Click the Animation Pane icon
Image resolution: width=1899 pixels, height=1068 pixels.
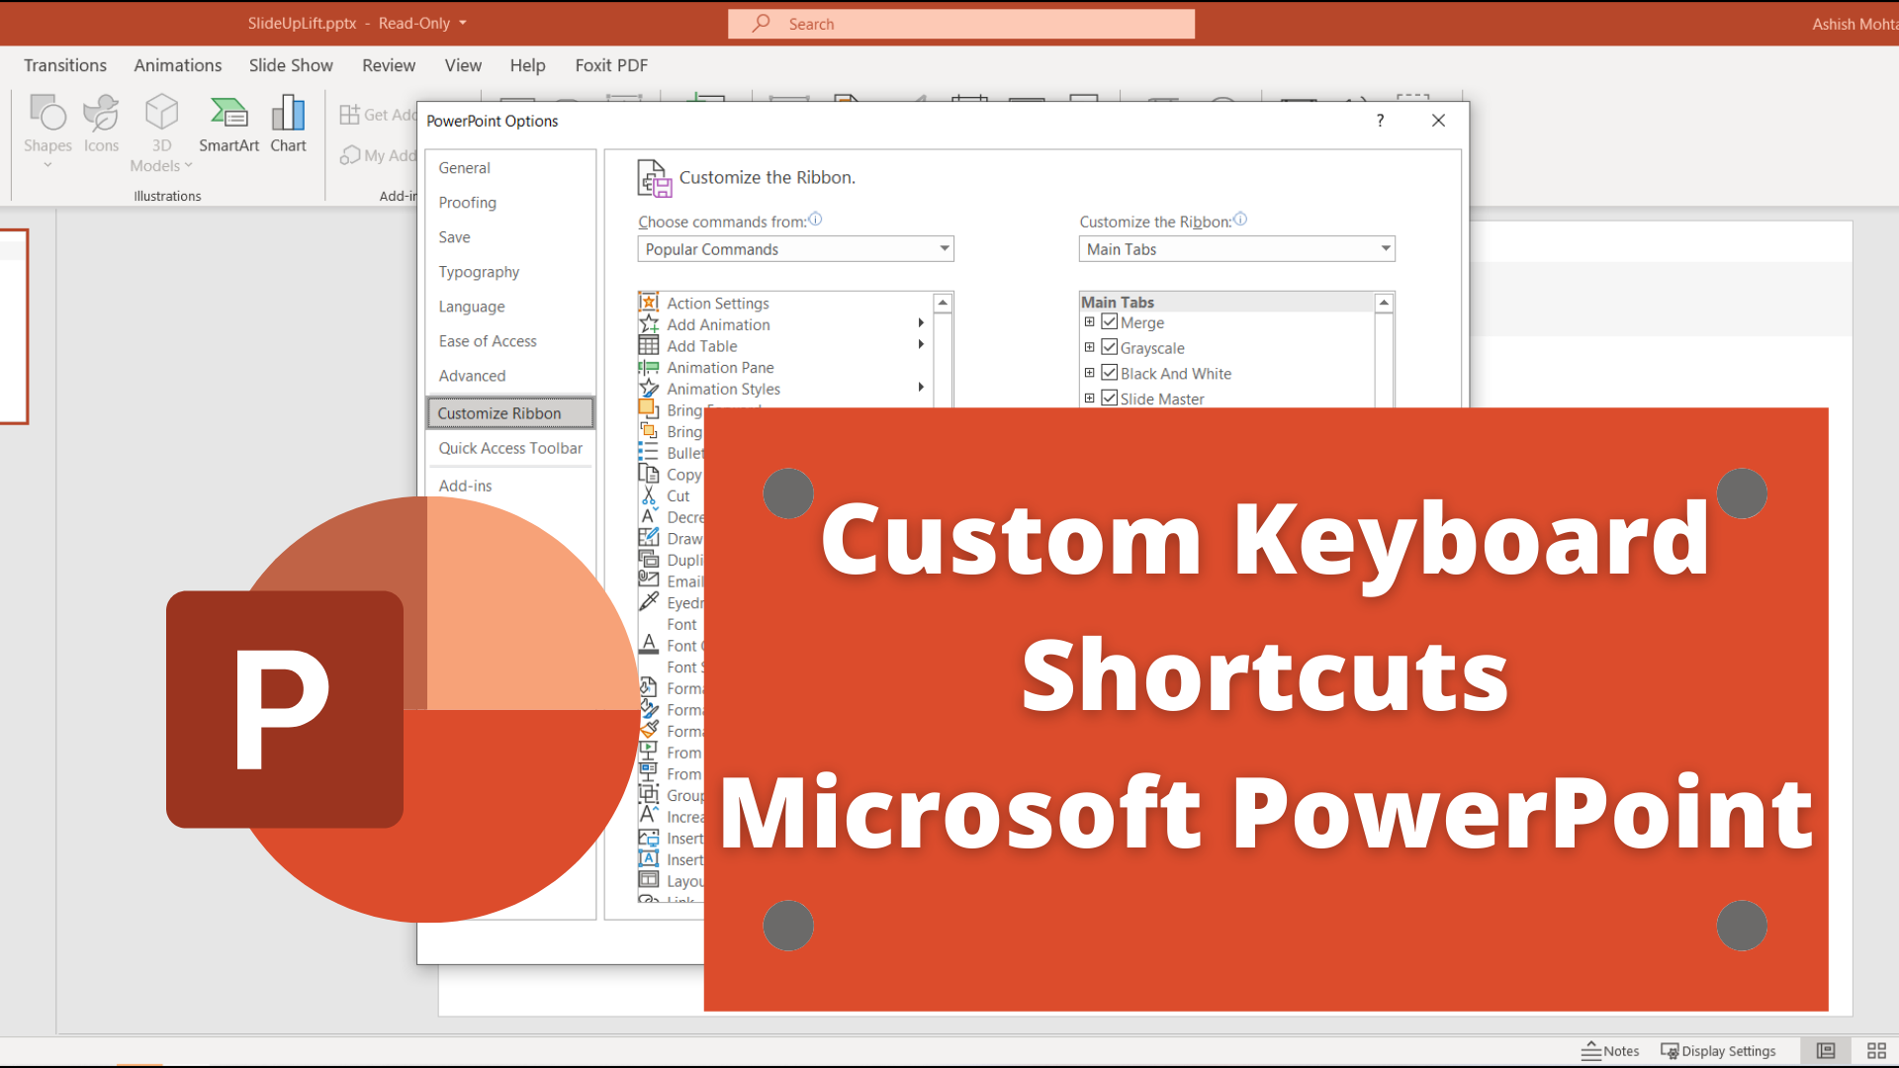point(649,368)
